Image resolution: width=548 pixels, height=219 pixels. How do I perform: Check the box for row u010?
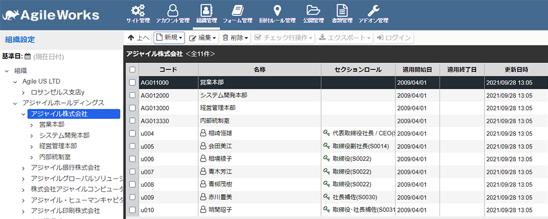pos(132,210)
